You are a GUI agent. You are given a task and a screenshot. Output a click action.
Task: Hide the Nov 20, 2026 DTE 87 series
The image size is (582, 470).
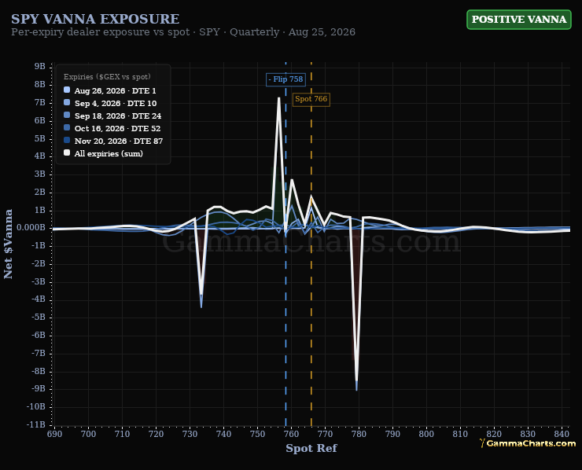[113, 141]
